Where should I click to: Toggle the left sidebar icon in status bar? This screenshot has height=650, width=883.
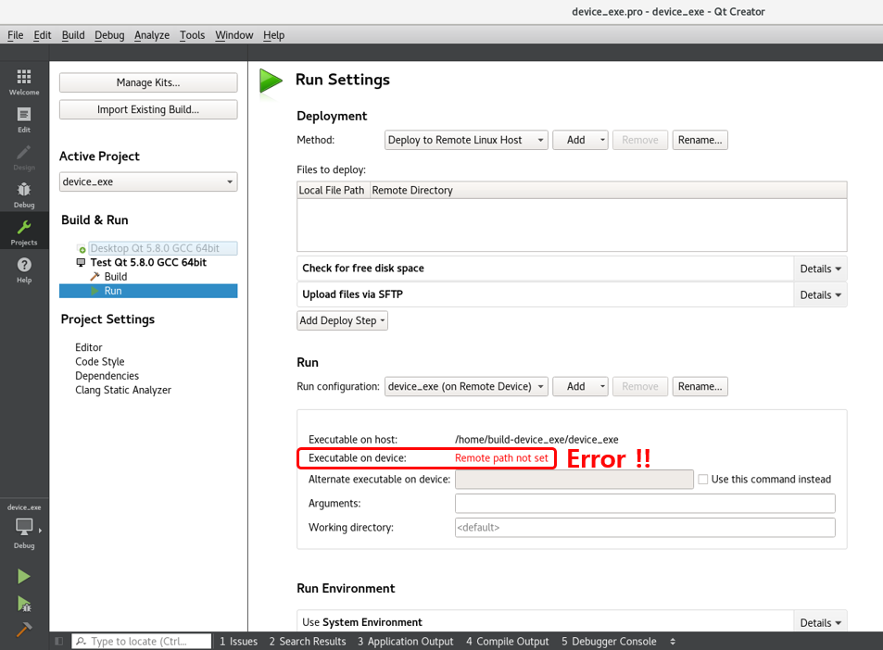coord(58,641)
